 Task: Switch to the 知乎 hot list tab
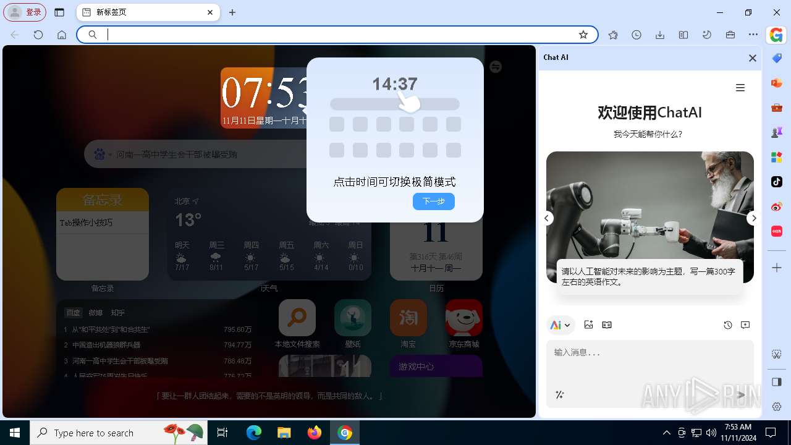117,313
